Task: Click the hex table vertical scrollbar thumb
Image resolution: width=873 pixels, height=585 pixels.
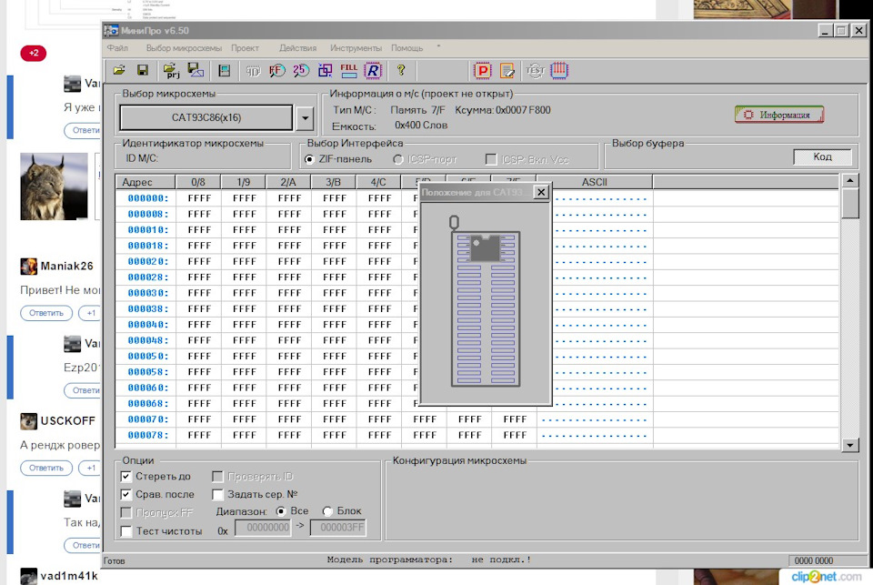Action: point(850,204)
